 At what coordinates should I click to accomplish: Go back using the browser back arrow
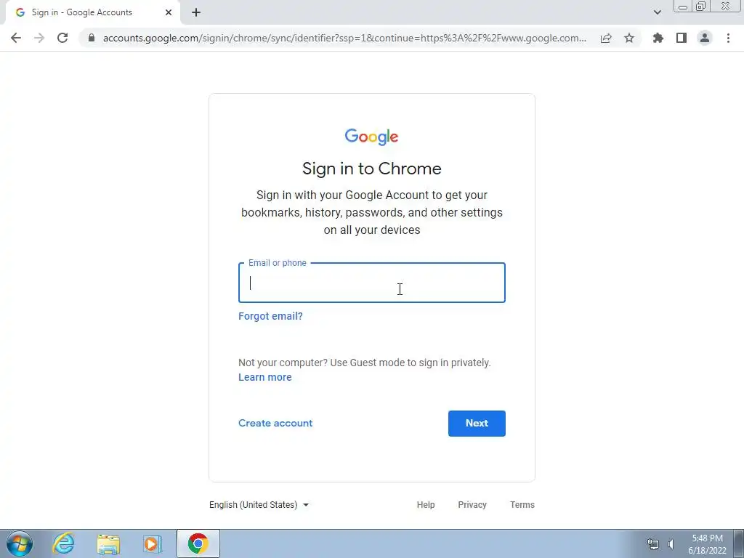[16, 38]
